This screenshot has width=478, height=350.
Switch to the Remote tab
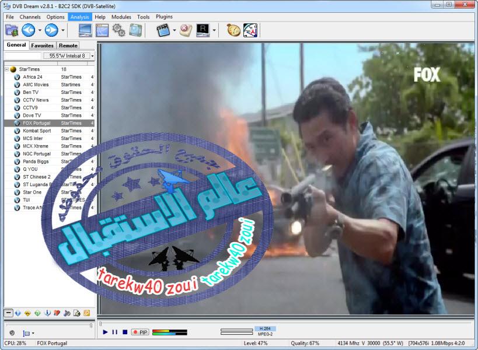[x=68, y=45]
